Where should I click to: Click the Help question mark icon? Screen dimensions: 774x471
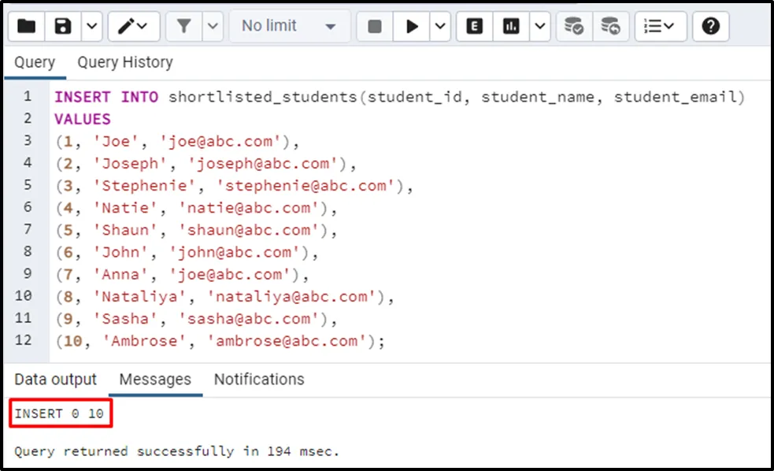(x=710, y=26)
